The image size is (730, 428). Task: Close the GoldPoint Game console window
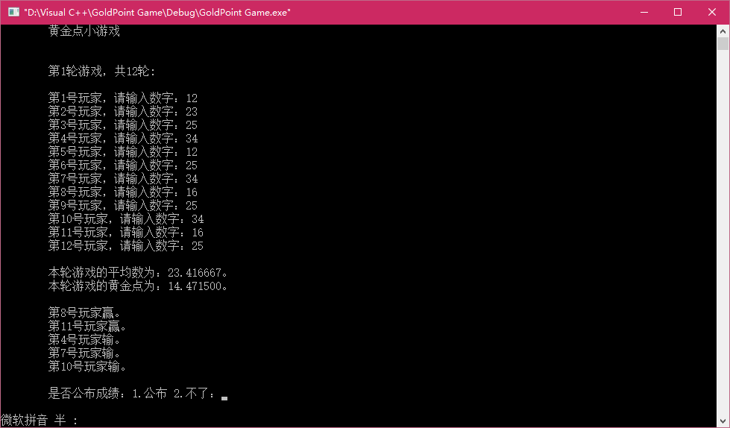pyautogui.click(x=712, y=12)
